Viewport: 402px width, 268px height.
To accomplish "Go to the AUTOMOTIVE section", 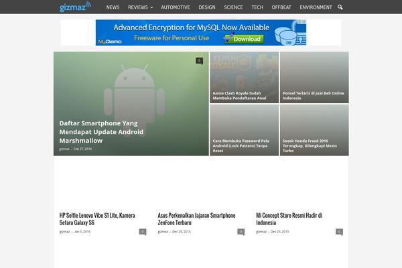I will (x=176, y=7).
